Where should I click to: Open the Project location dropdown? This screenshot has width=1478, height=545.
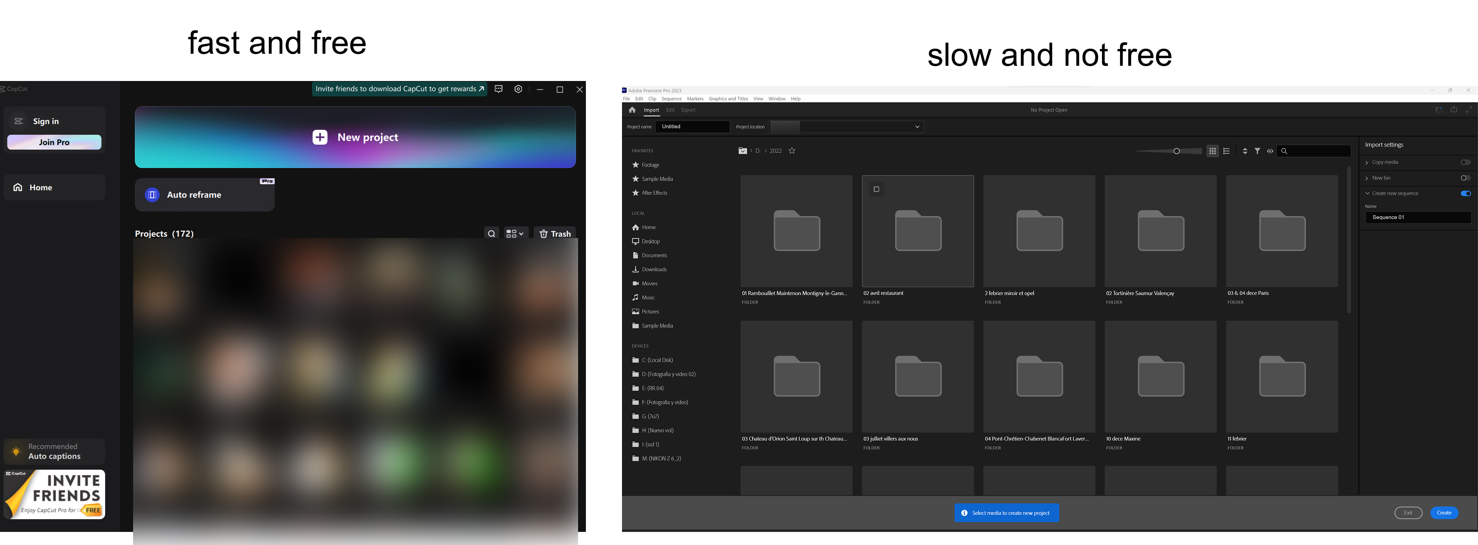coord(917,126)
